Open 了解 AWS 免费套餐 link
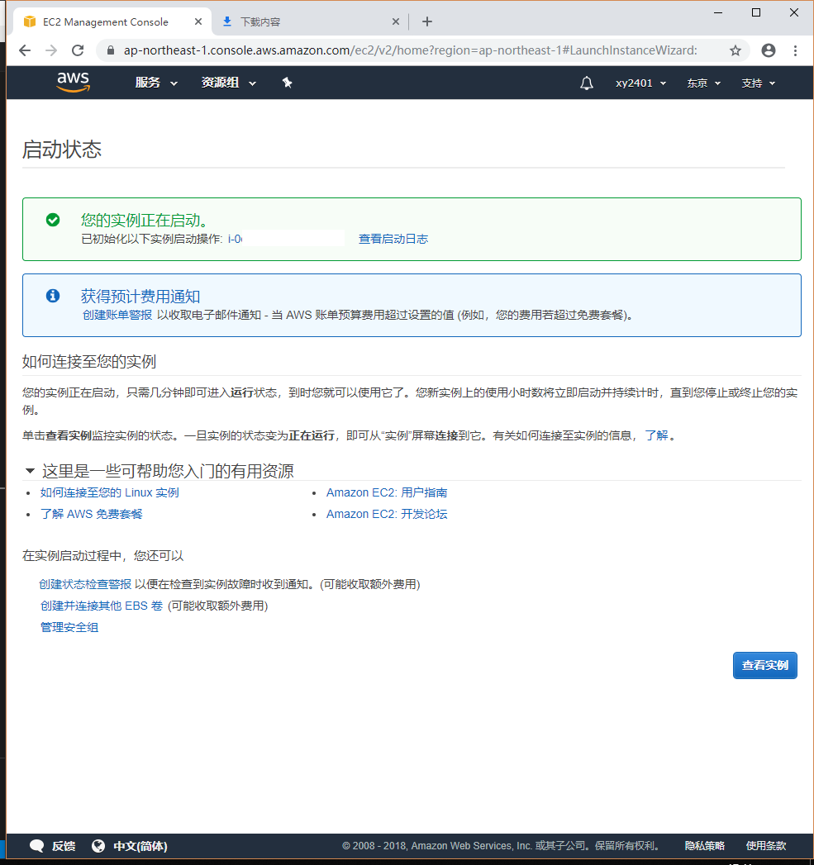The image size is (814, 865). pyautogui.click(x=92, y=514)
